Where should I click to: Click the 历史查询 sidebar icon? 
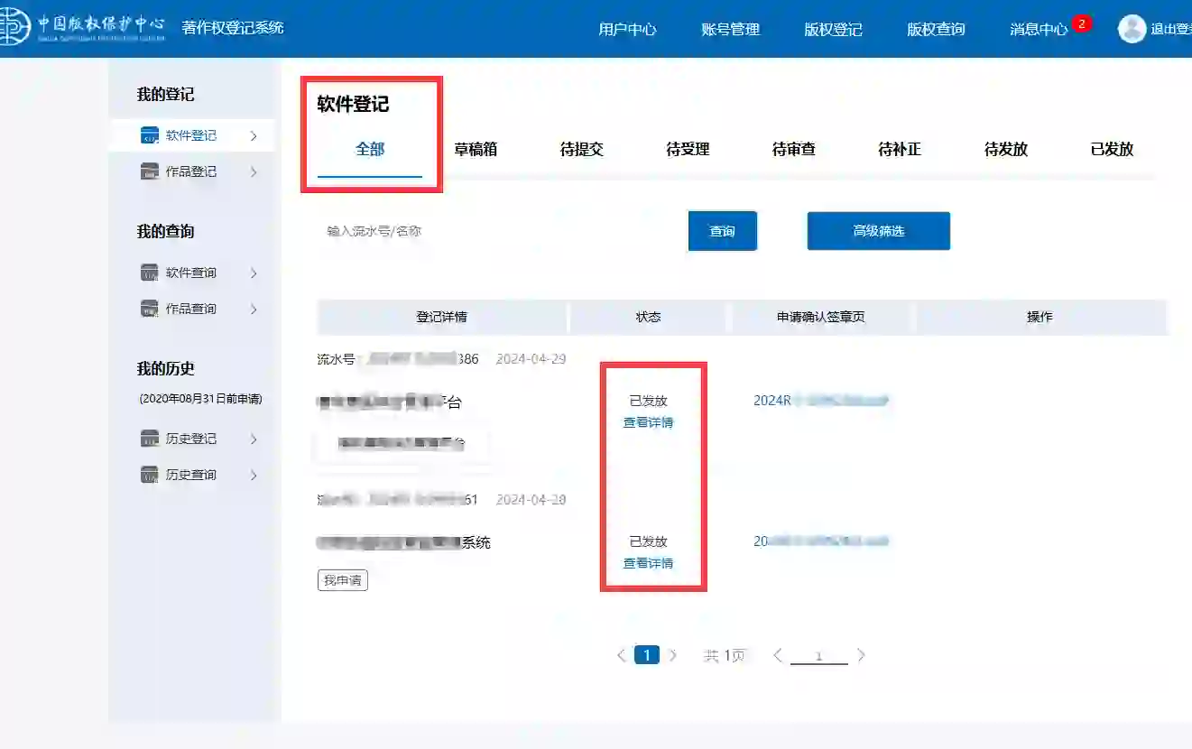pos(149,474)
